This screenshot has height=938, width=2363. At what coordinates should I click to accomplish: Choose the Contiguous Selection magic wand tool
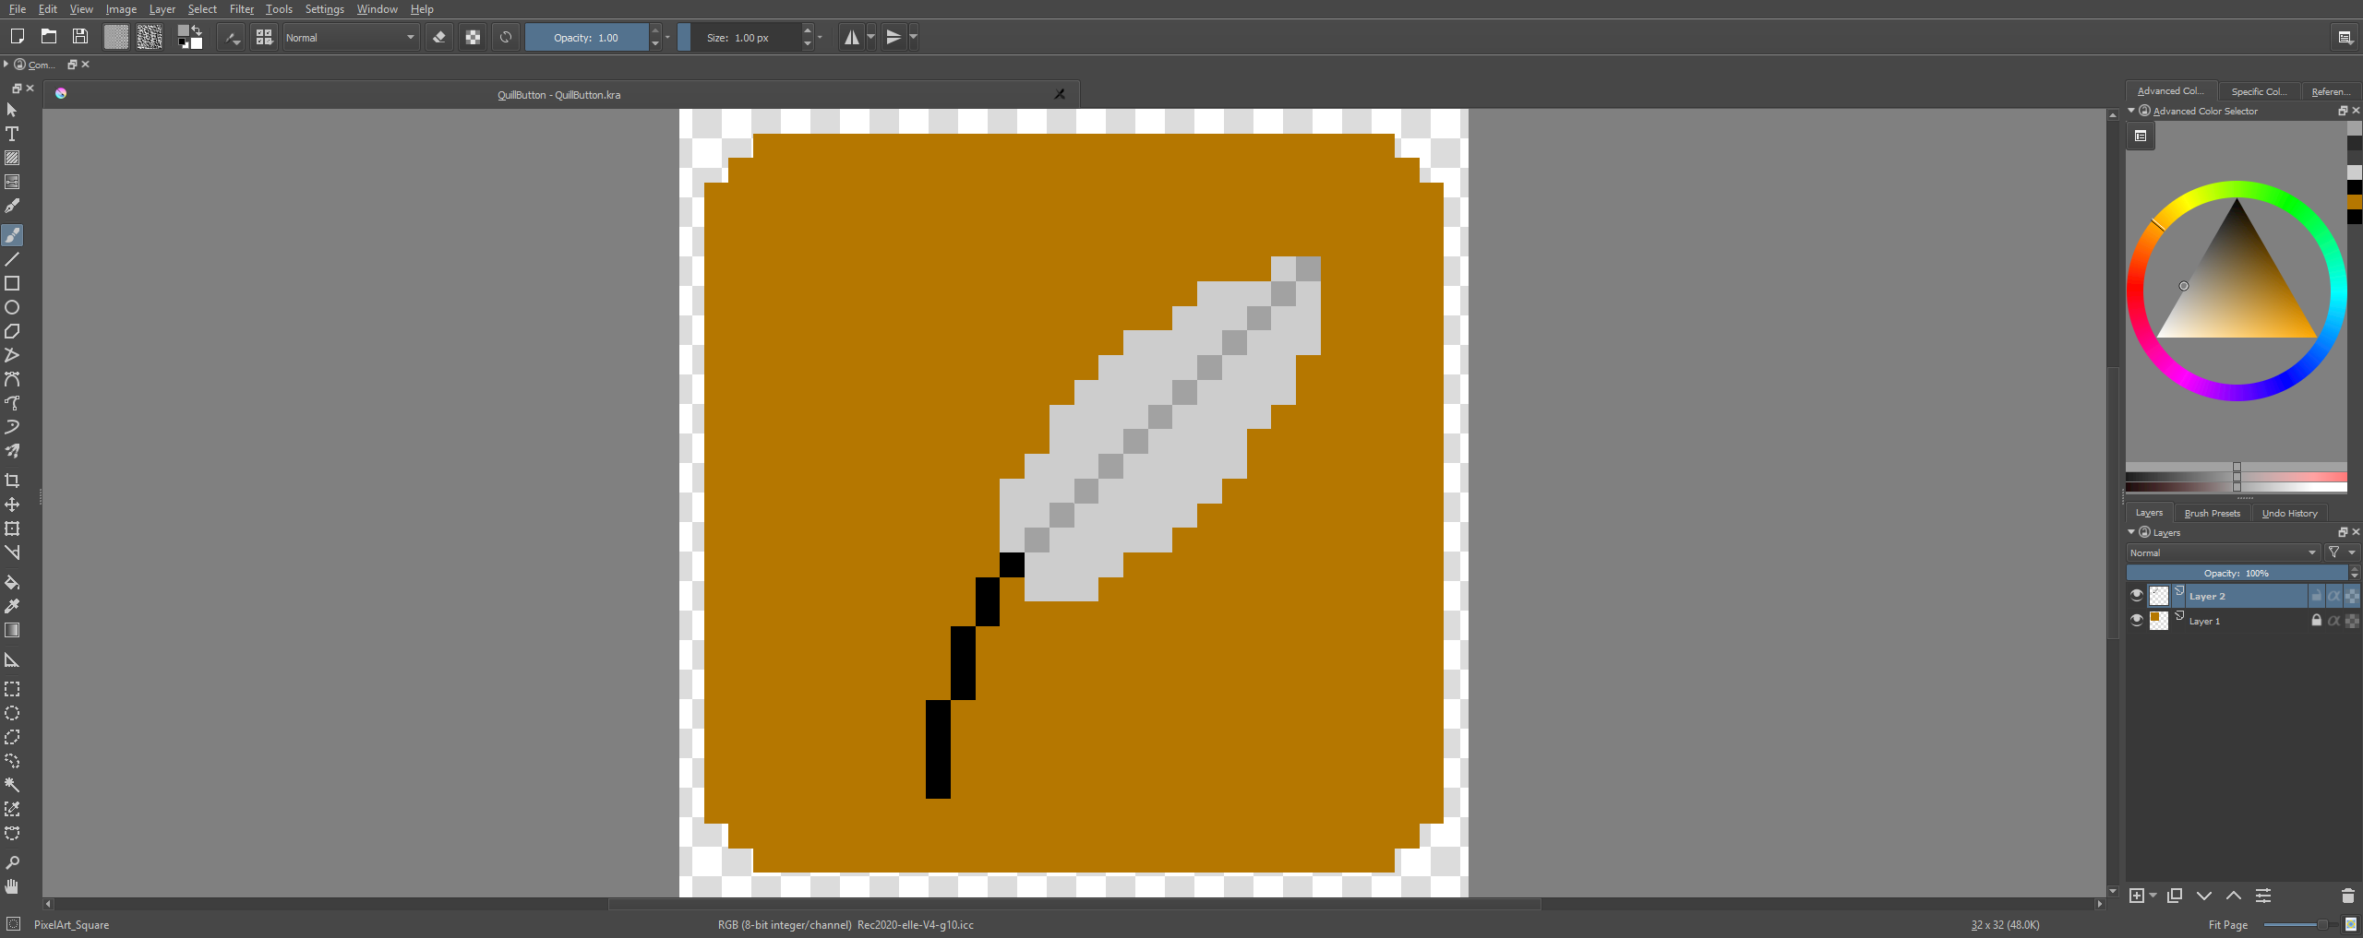click(x=12, y=785)
